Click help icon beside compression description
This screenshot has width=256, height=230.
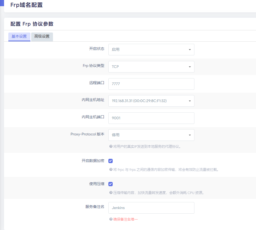(x=111, y=193)
